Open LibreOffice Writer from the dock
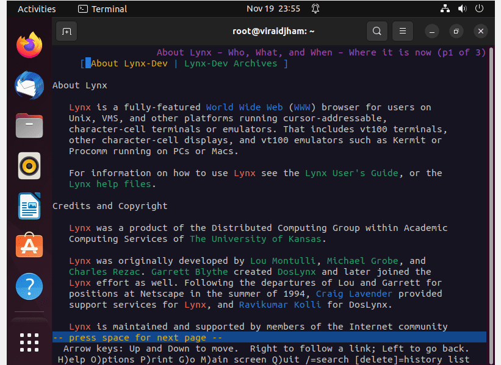501x365 pixels. (x=29, y=206)
